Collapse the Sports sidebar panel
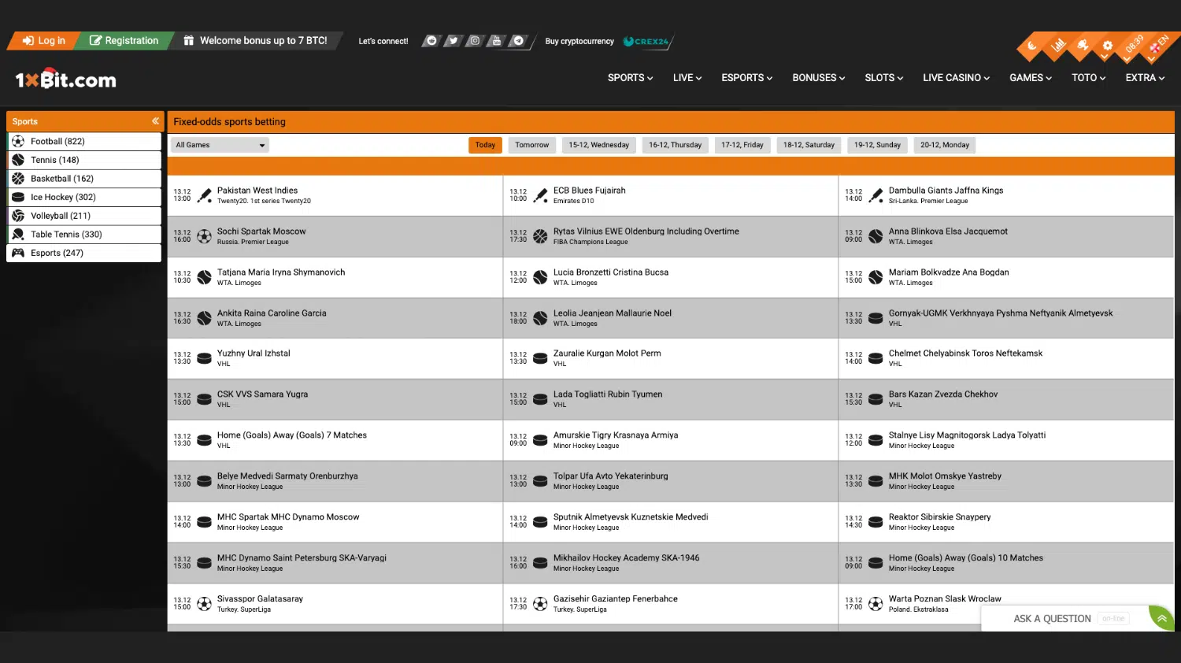Image resolution: width=1181 pixels, height=663 pixels. tap(155, 121)
